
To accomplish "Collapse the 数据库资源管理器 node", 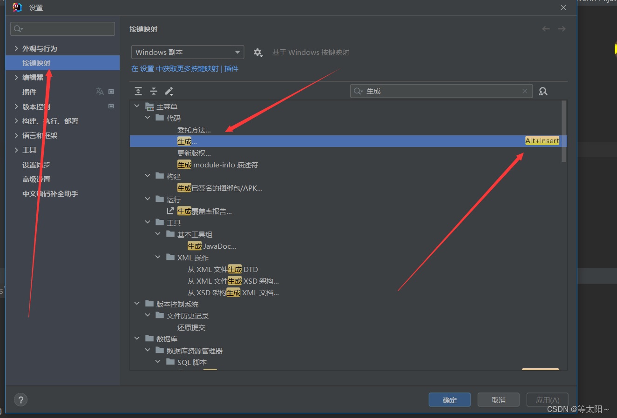I will click(148, 350).
